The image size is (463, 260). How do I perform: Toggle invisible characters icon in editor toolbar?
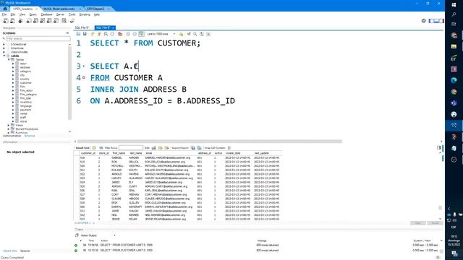coord(202,34)
